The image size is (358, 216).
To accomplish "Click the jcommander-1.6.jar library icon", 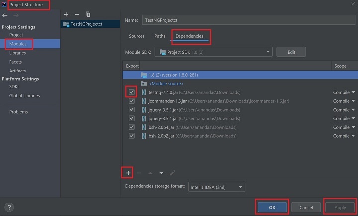I will [144, 101].
